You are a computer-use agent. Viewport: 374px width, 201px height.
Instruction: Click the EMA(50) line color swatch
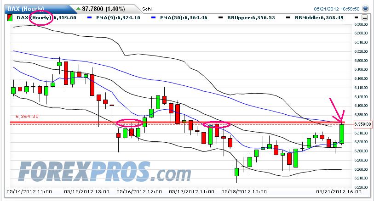(x=153, y=17)
